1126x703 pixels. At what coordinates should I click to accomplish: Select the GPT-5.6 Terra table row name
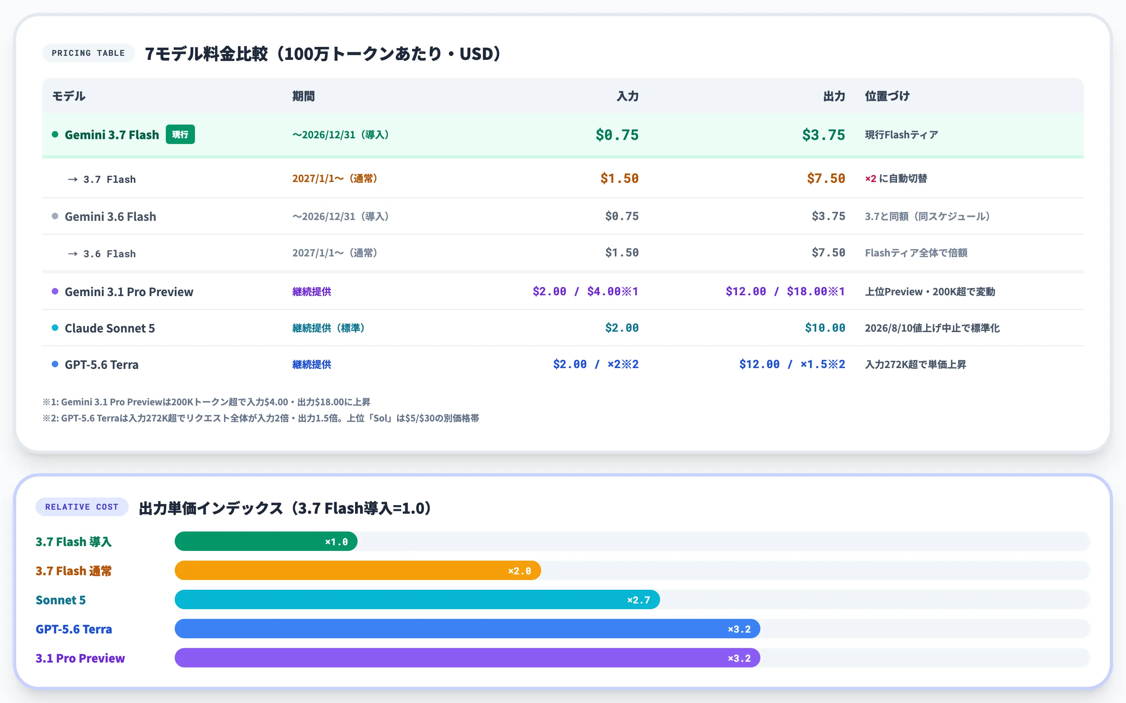(x=102, y=364)
